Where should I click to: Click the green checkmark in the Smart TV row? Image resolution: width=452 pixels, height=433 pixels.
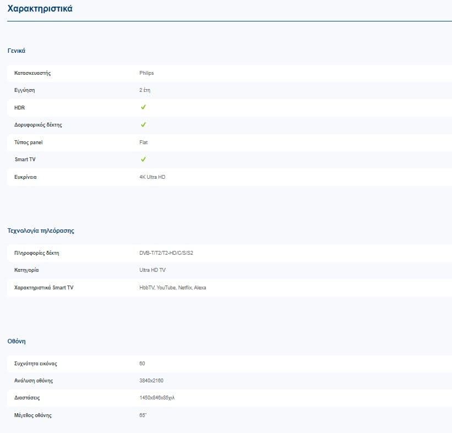point(143,160)
